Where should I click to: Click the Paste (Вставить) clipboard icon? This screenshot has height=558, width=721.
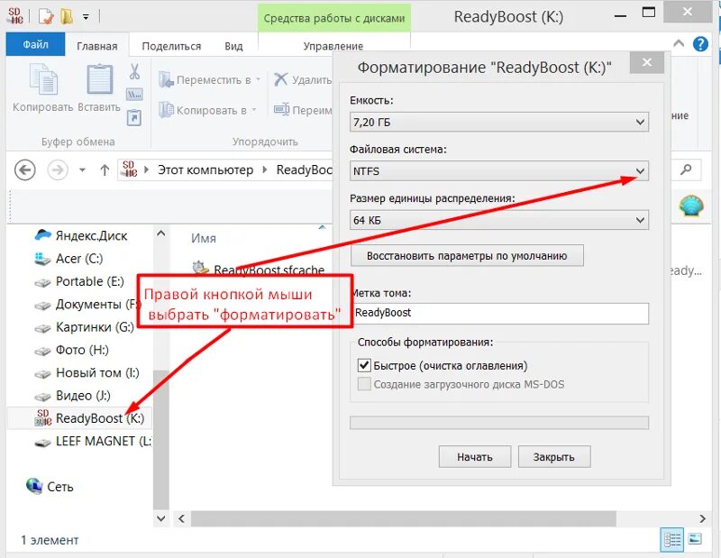[x=99, y=79]
